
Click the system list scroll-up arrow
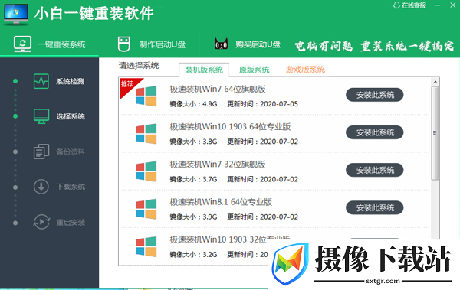pyautogui.click(x=435, y=82)
